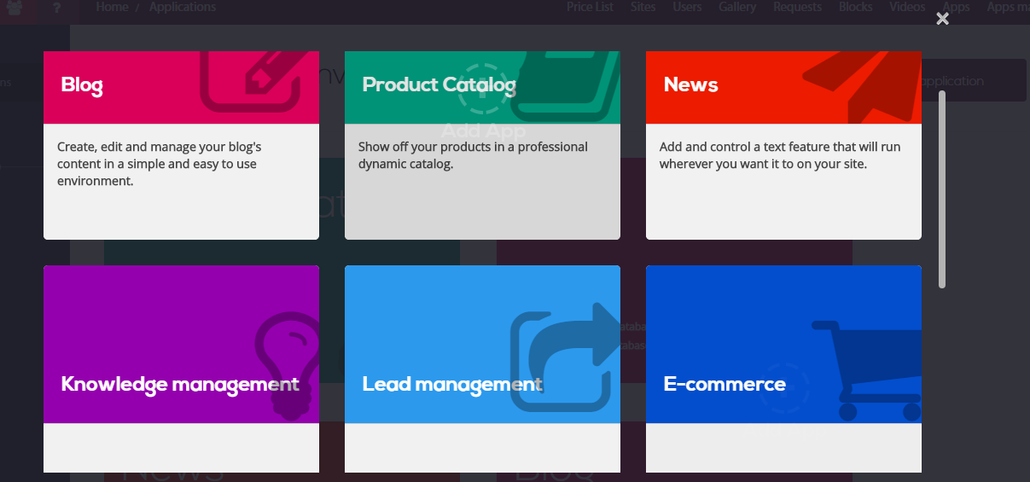Screen dimensions: 1030x482
Task: Open the Gallery menu item
Action: [x=737, y=7]
